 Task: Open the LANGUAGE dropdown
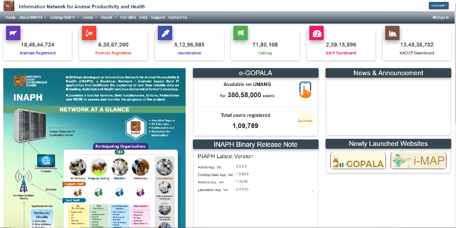439,5
